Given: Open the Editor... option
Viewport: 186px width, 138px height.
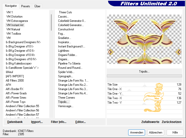Looking at the screenshot, I should (x=80, y=122).
